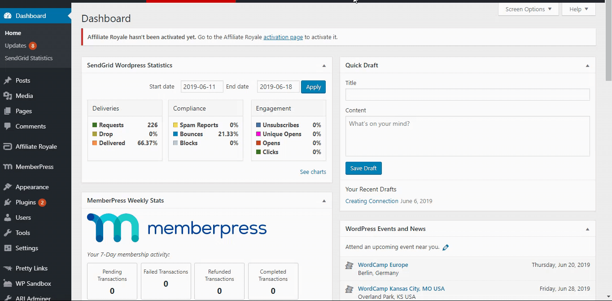Click the yellow Spam Reports legend swatch
The height and width of the screenshot is (301, 612).
tap(175, 125)
